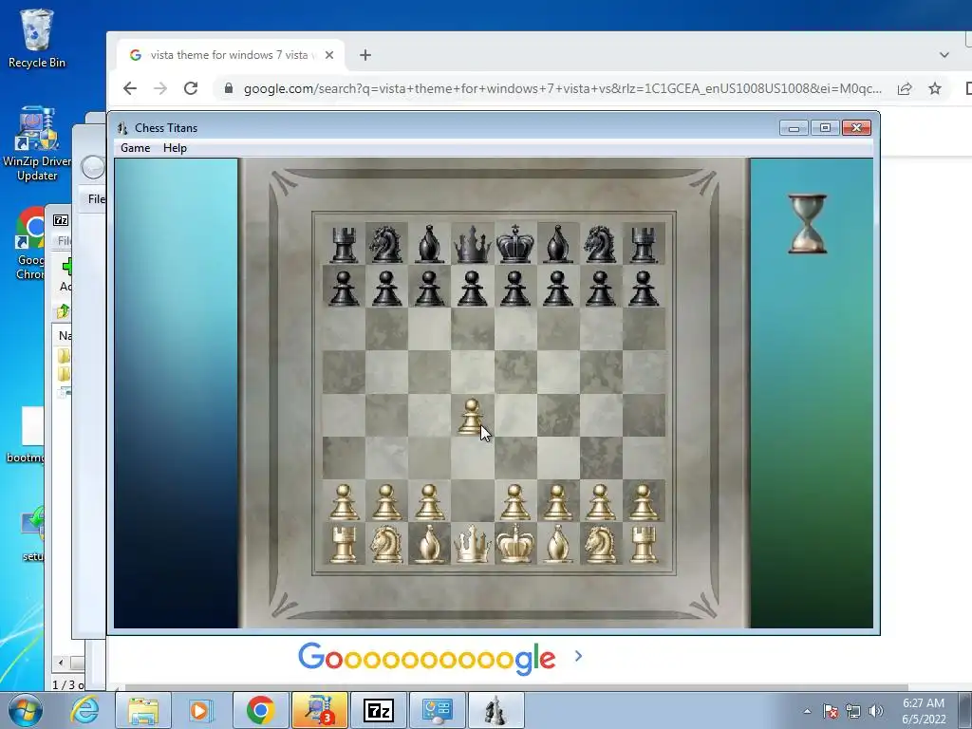Open a new Chrome tab
972x729 pixels.
pos(365,55)
